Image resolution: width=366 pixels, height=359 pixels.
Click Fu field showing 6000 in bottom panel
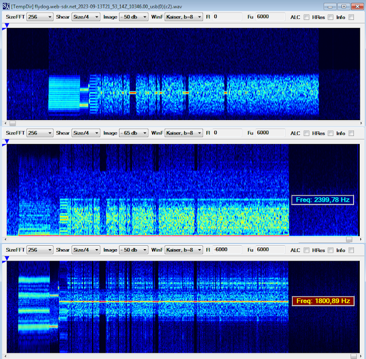click(270, 250)
